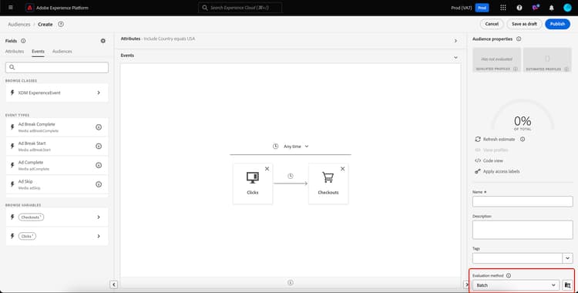The width and height of the screenshot is (578, 293).
Task: Open the notifications bell
Action: [552, 8]
